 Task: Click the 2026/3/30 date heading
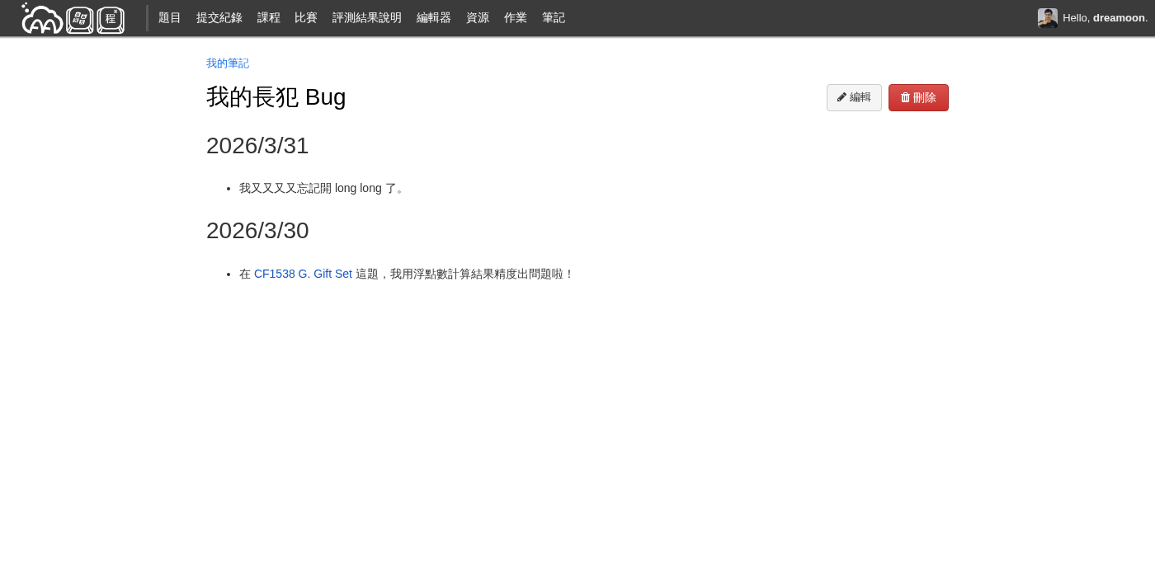pyautogui.click(x=257, y=231)
